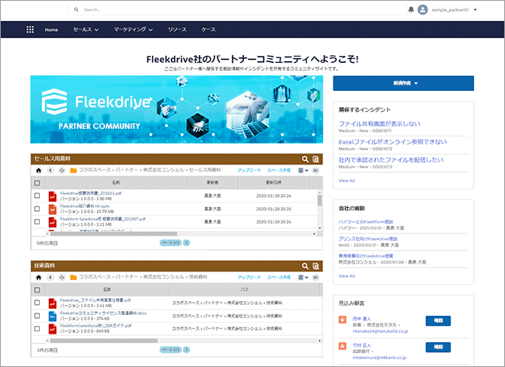Click search icon in セールス用資料 panel header
The width and height of the screenshot is (505, 367).
(305, 159)
